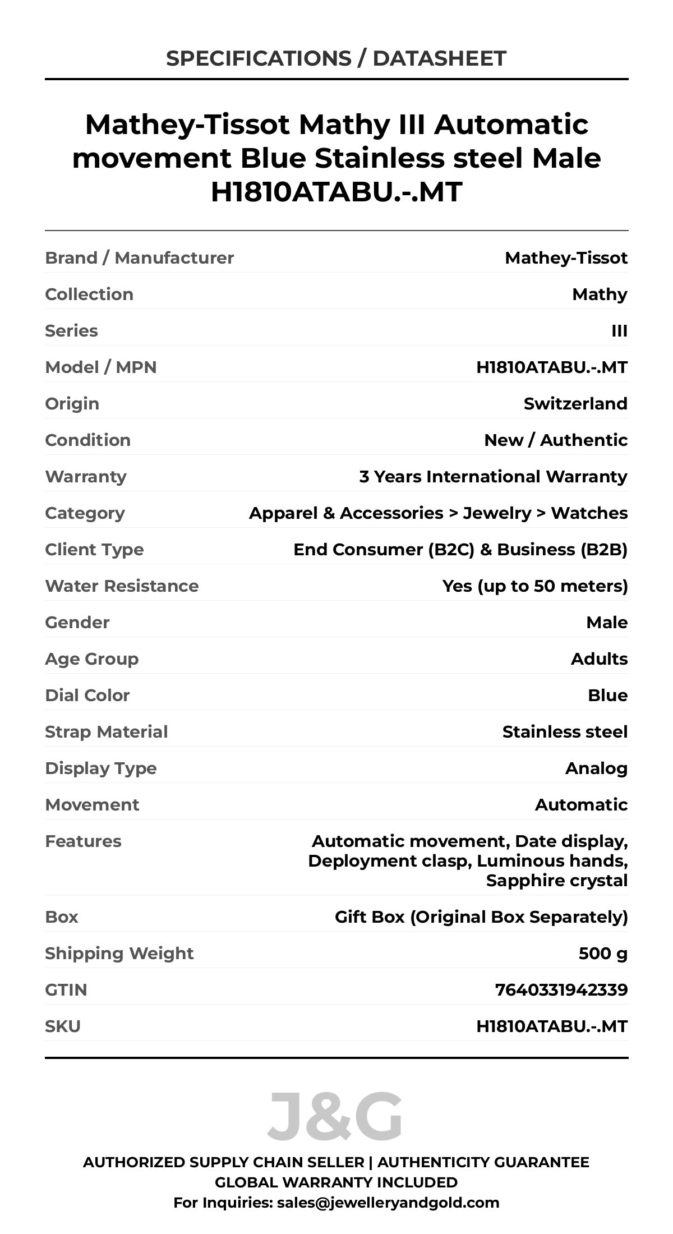Click the 500 g shipping weight value
The image size is (673, 1234).
603,954
